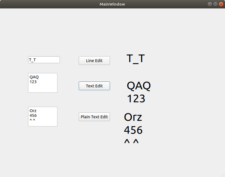Click inside the T_T line edit field

[x=44, y=60]
